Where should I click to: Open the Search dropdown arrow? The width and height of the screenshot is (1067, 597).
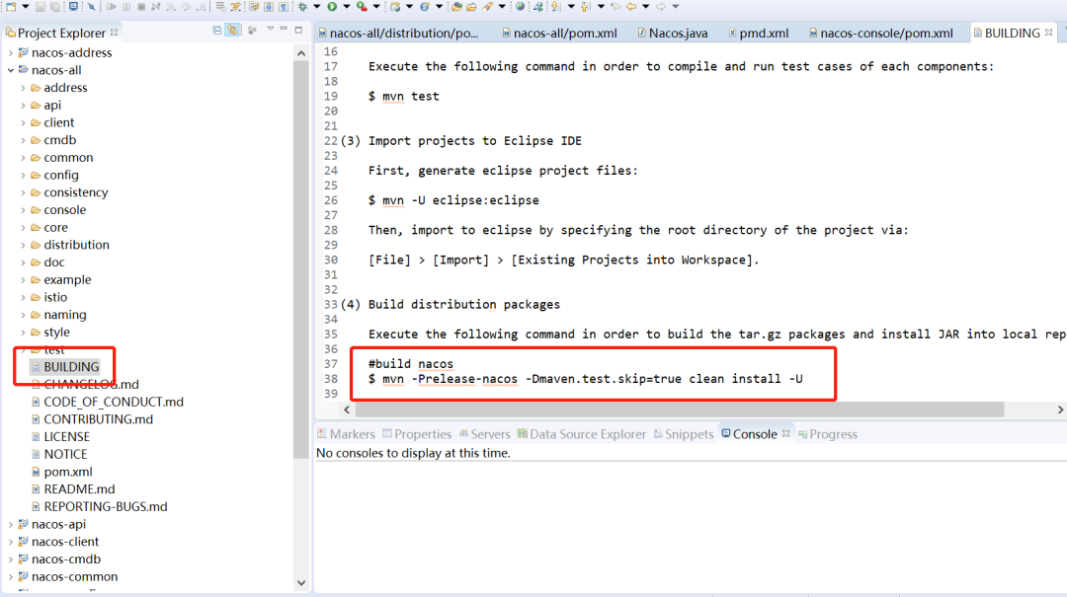point(502,6)
